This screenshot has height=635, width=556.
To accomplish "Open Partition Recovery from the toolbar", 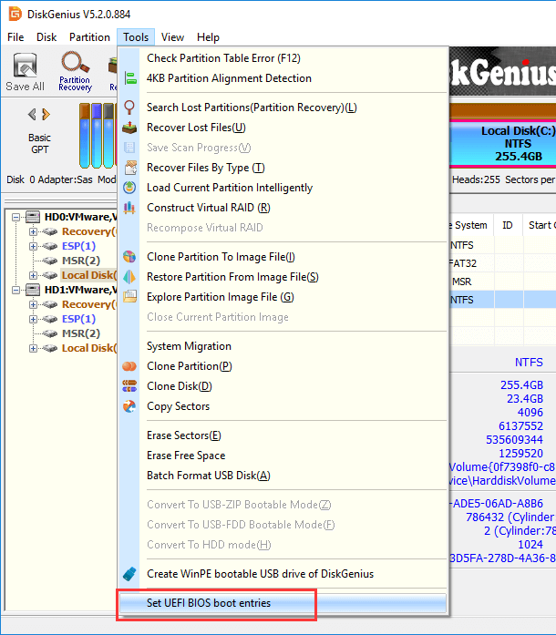I will pos(75,71).
